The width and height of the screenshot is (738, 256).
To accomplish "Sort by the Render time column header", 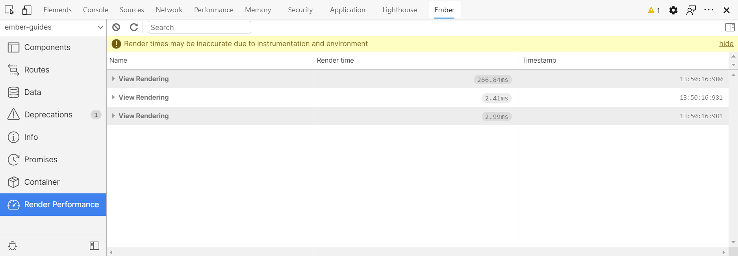I will point(335,60).
